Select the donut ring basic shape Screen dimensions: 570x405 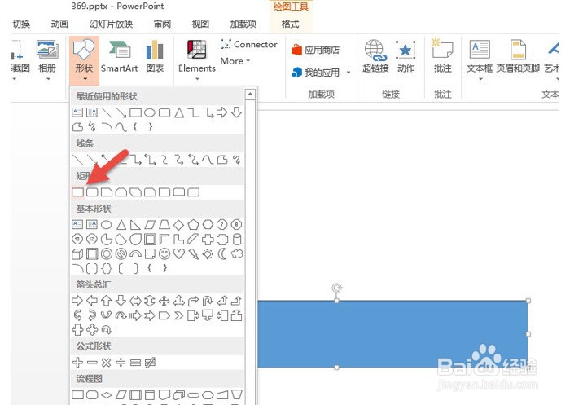[x=107, y=253]
